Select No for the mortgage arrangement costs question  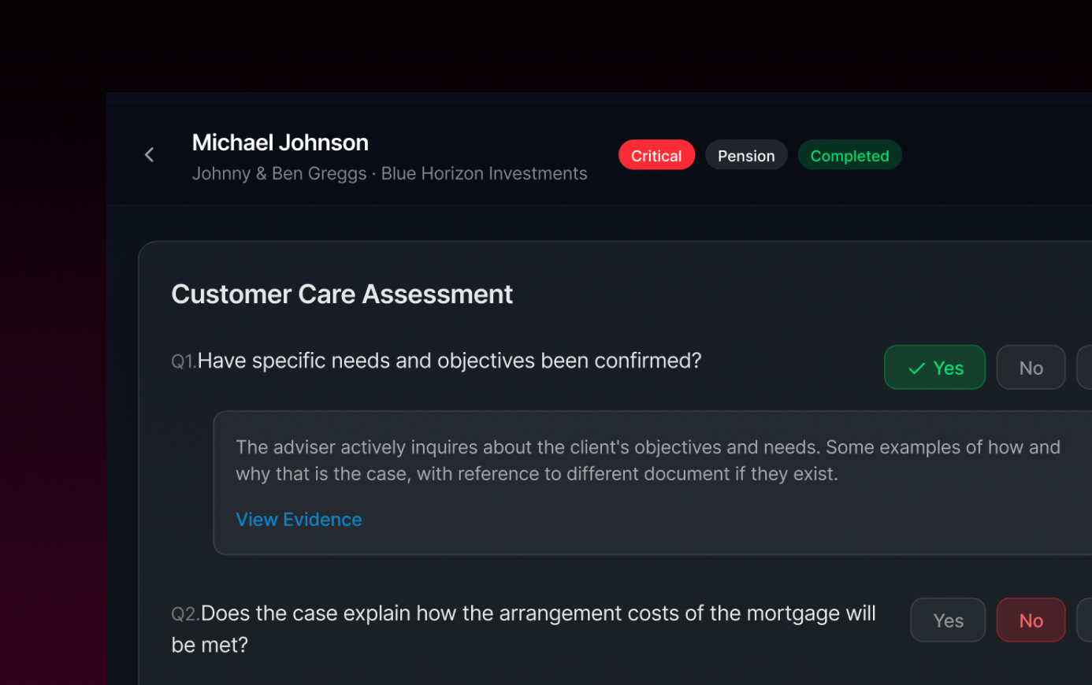1031,620
